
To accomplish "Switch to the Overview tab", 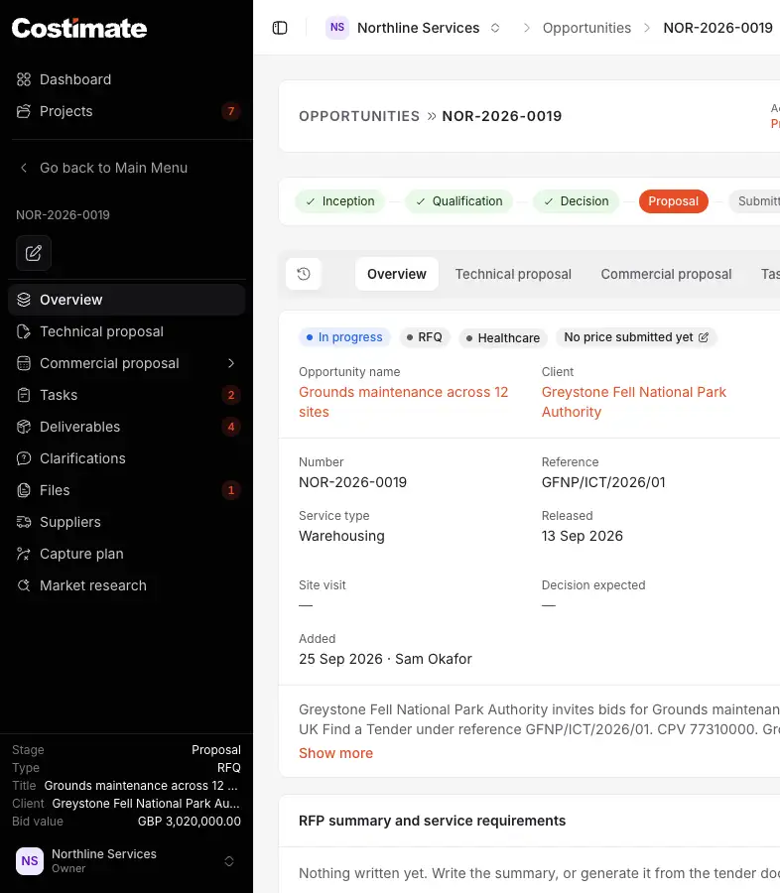I will (397, 274).
